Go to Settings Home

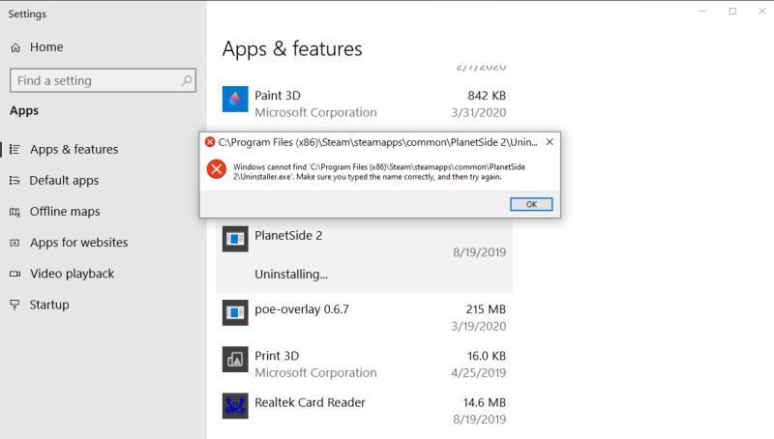pos(46,46)
